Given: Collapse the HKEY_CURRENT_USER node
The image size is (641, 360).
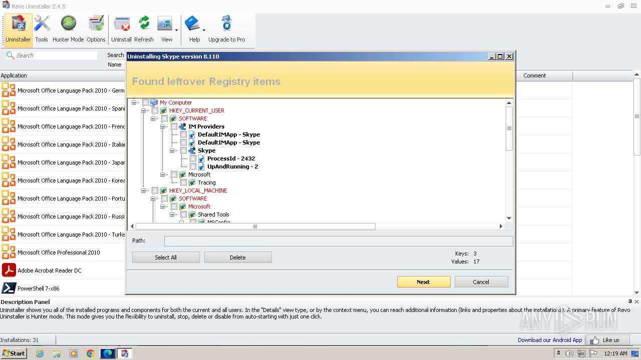Looking at the screenshot, I should click(144, 110).
